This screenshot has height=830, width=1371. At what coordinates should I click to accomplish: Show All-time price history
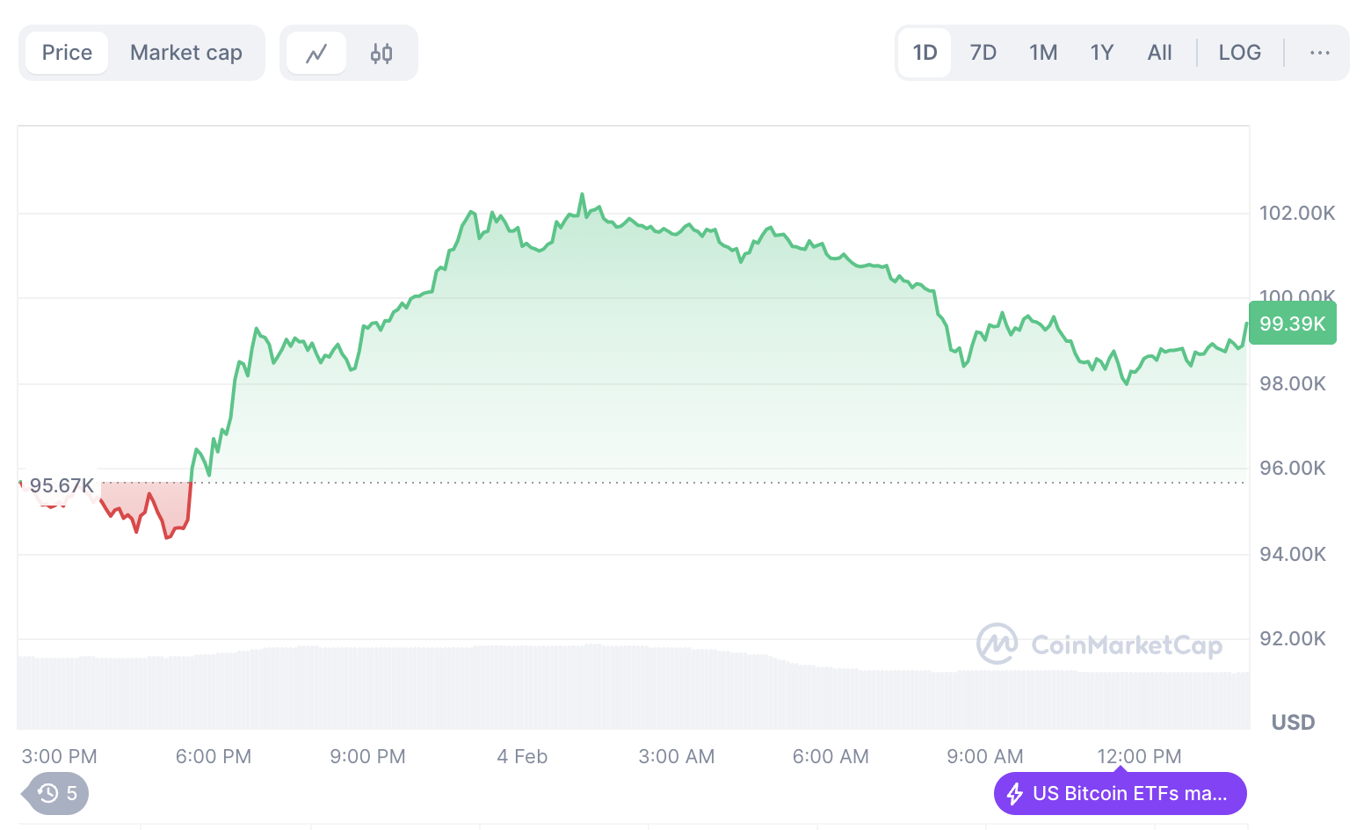pyautogui.click(x=1159, y=53)
